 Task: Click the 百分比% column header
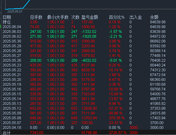click(117, 17)
